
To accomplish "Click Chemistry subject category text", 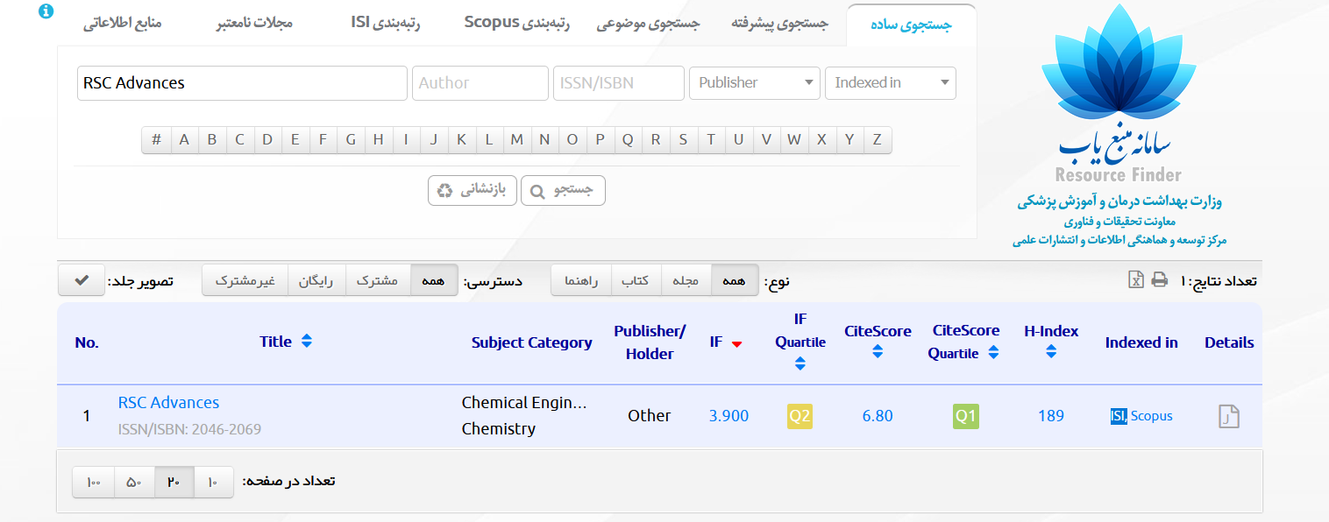I will point(499,429).
